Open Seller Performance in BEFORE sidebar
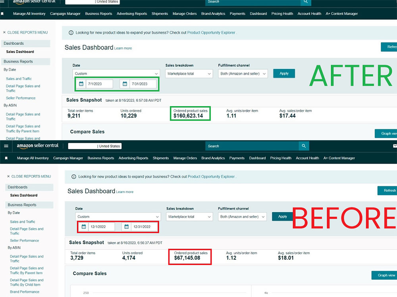Screen dimensions: 397x297 click(25, 240)
